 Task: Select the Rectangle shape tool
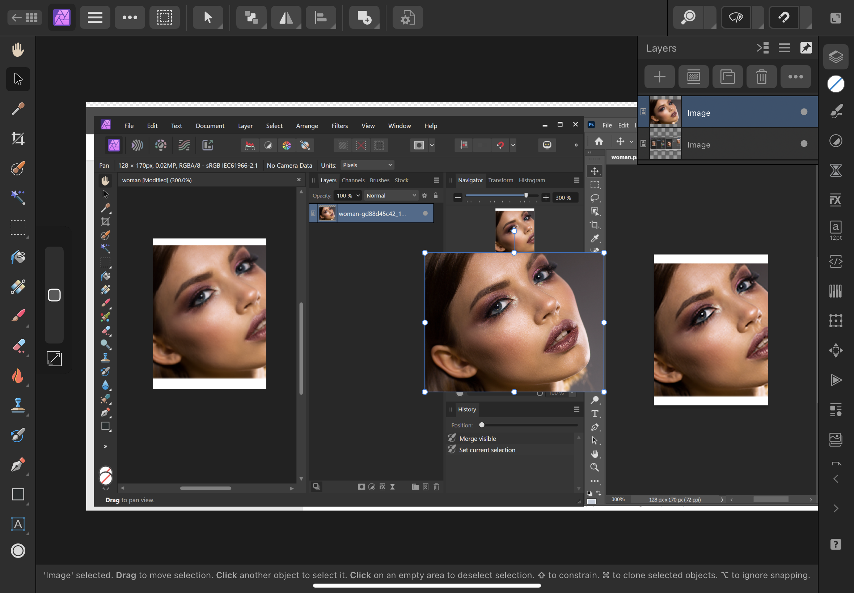18,494
